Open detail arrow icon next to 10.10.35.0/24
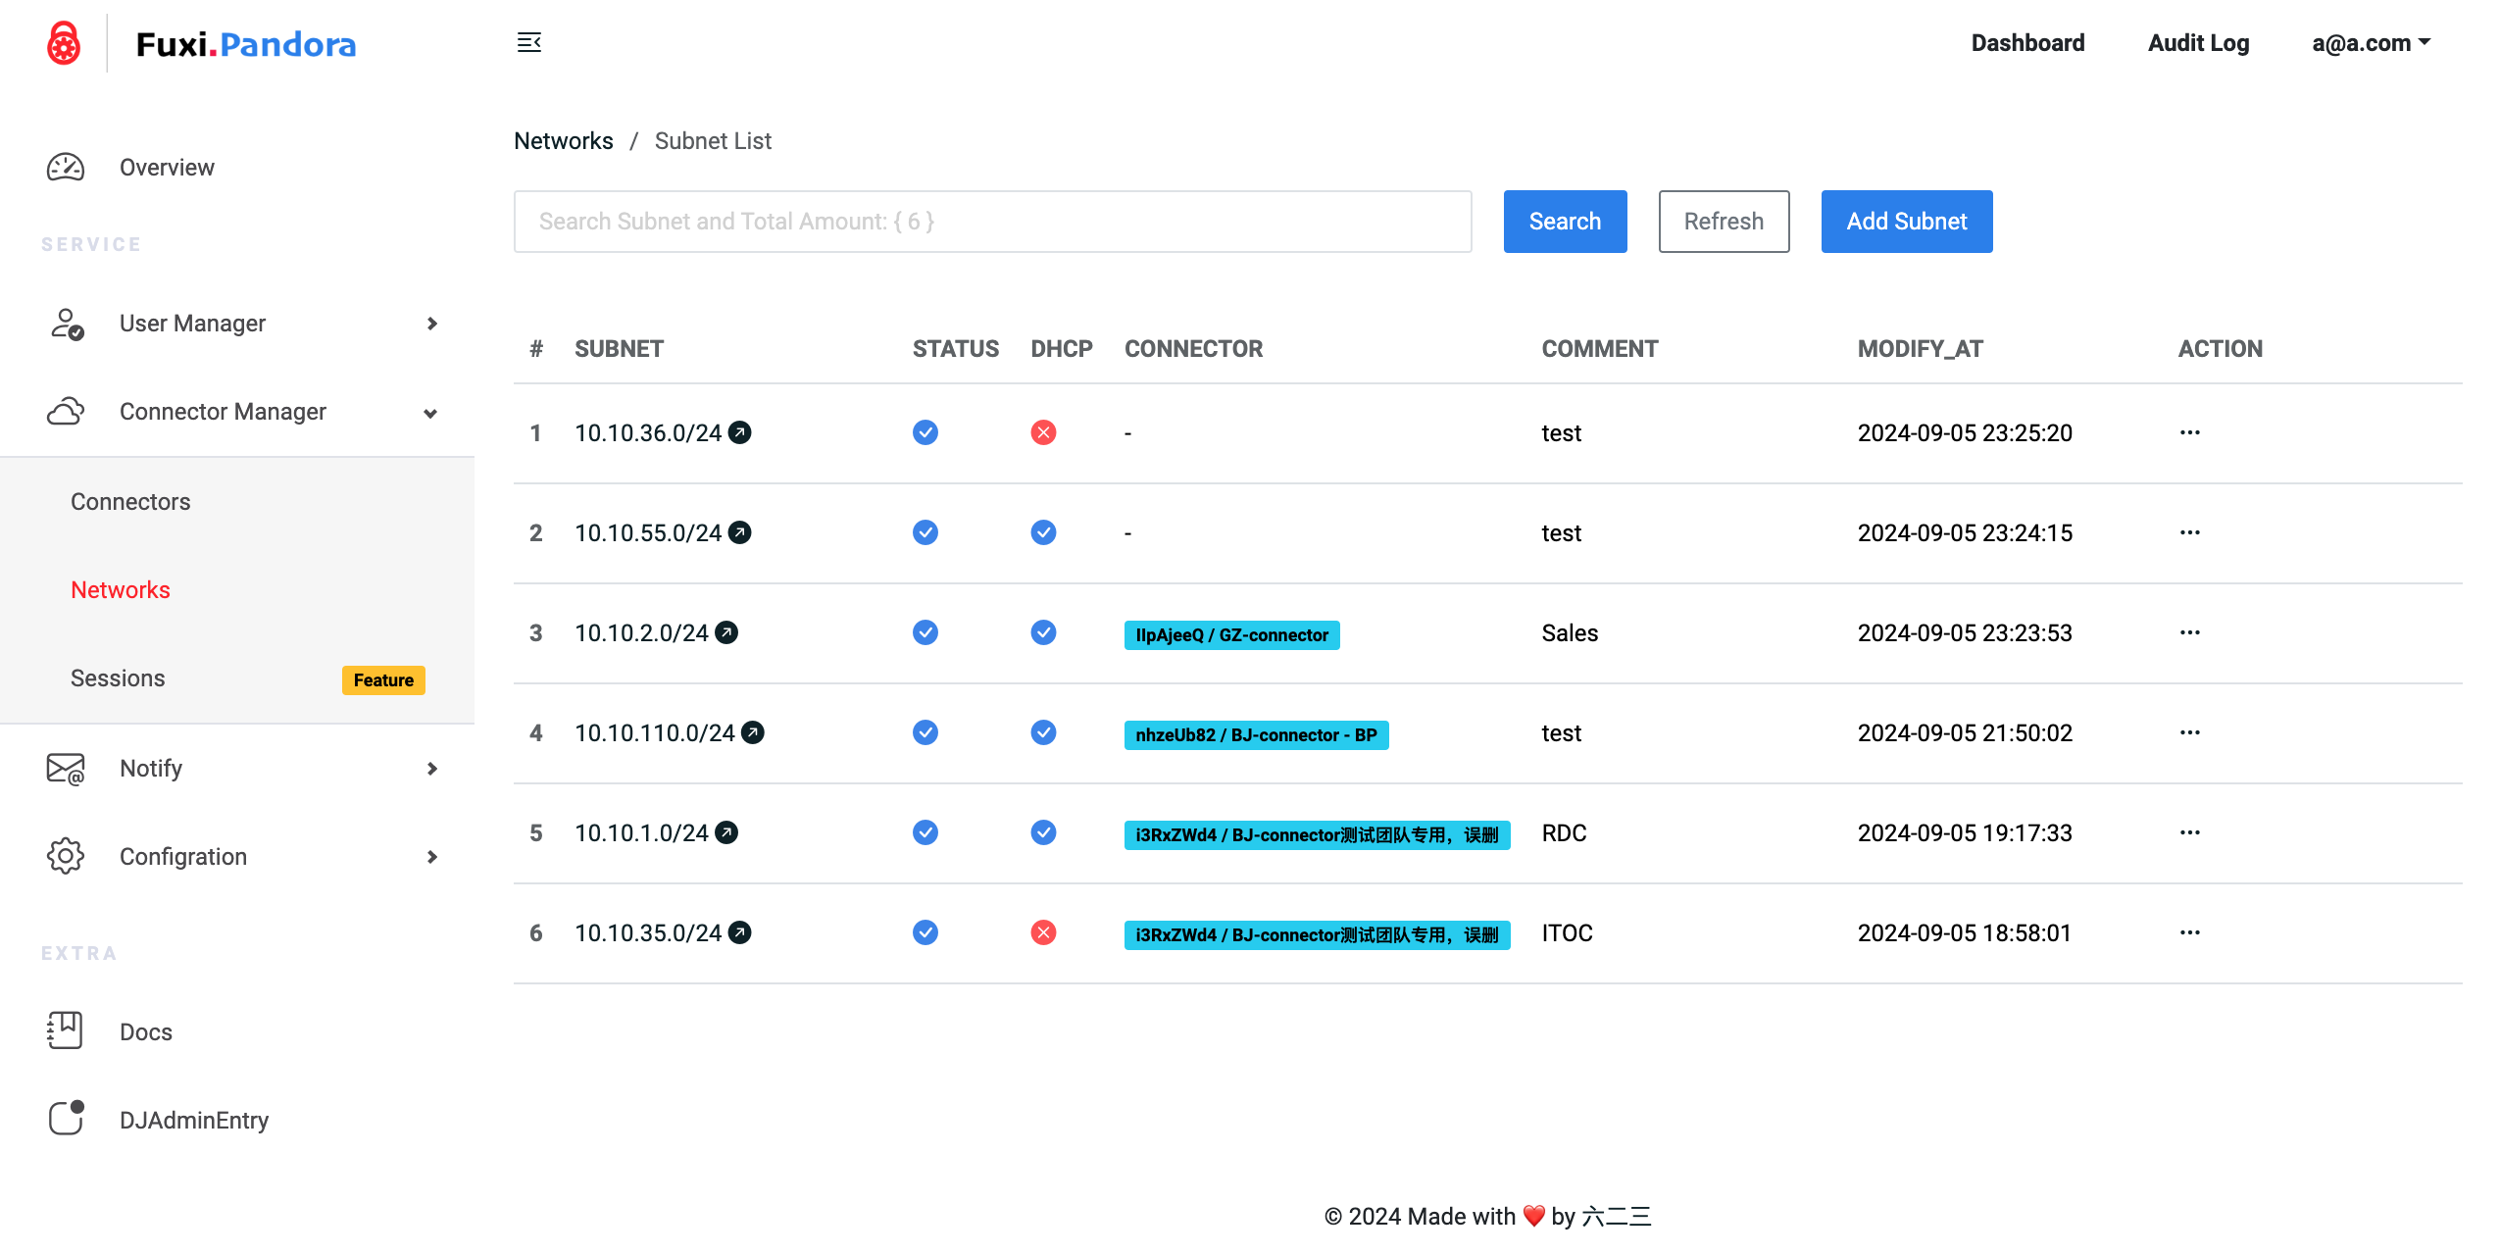Screen dimensions: 2500x1255 click(x=740, y=932)
